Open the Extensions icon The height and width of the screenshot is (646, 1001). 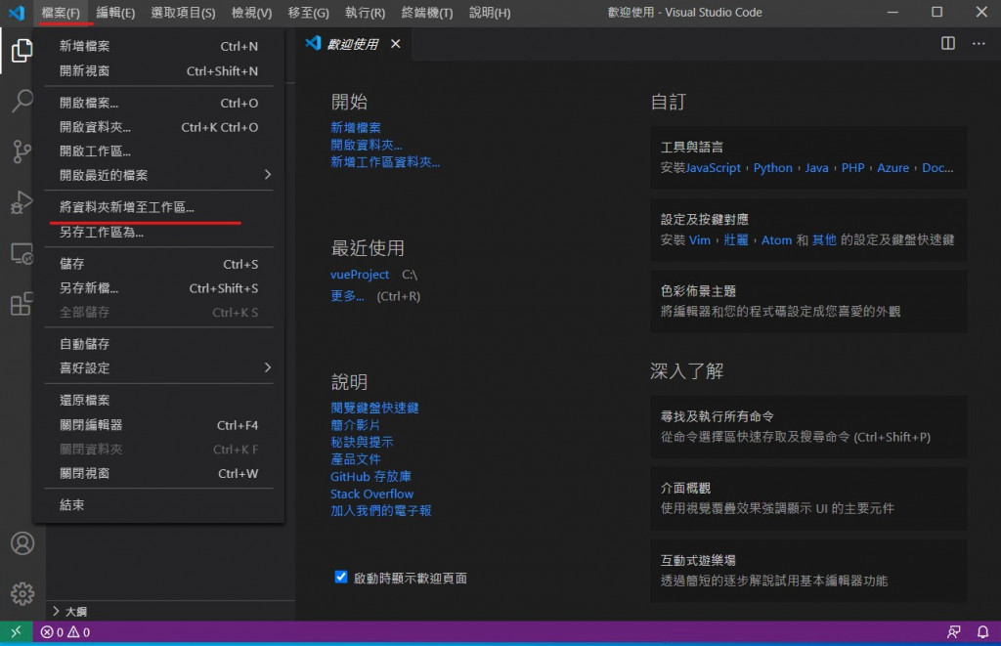click(x=22, y=304)
